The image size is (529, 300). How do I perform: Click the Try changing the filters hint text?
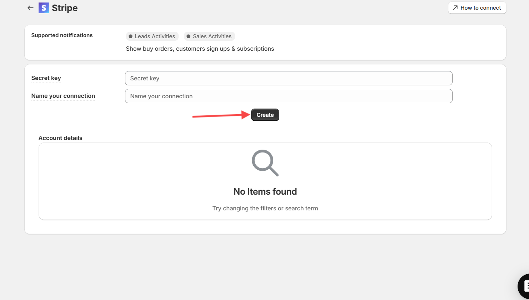pos(265,208)
